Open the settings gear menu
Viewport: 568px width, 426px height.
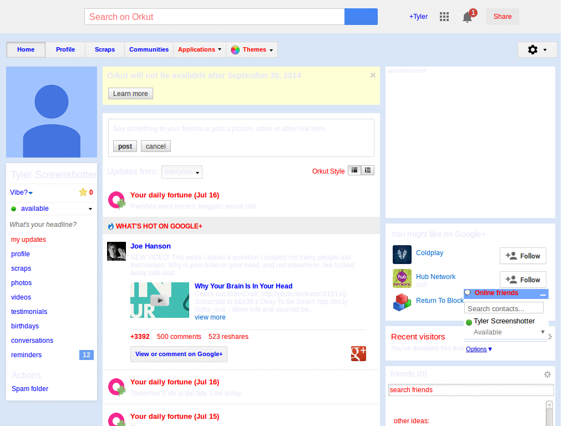537,49
